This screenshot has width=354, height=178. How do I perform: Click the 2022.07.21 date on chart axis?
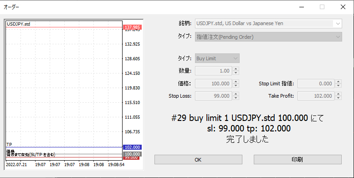(x=16, y=165)
